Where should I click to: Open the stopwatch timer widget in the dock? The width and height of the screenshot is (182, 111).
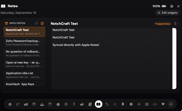[58, 104]
